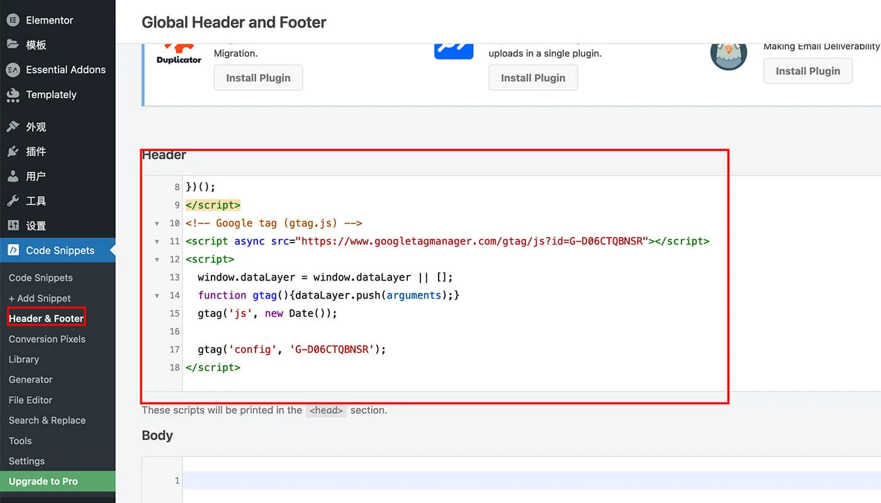Click the green Upgrade to Pro button

(x=43, y=481)
